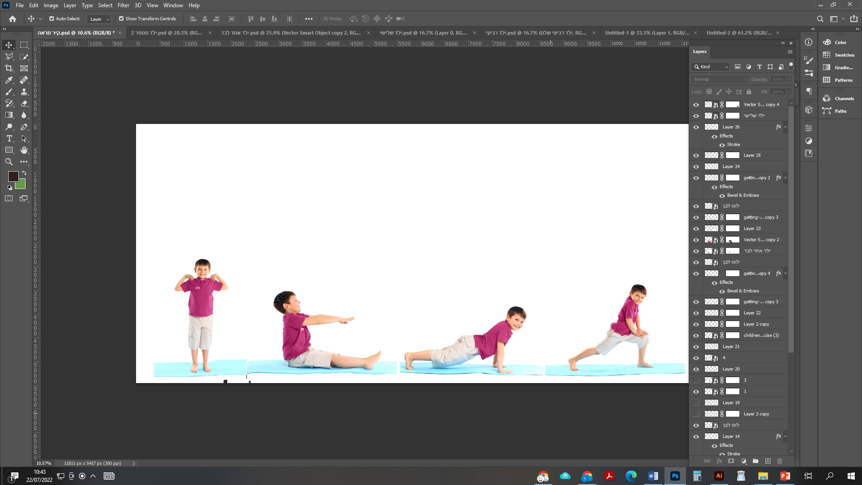Select the Zoom tool in toolbar
This screenshot has width=862, height=485.
click(9, 162)
